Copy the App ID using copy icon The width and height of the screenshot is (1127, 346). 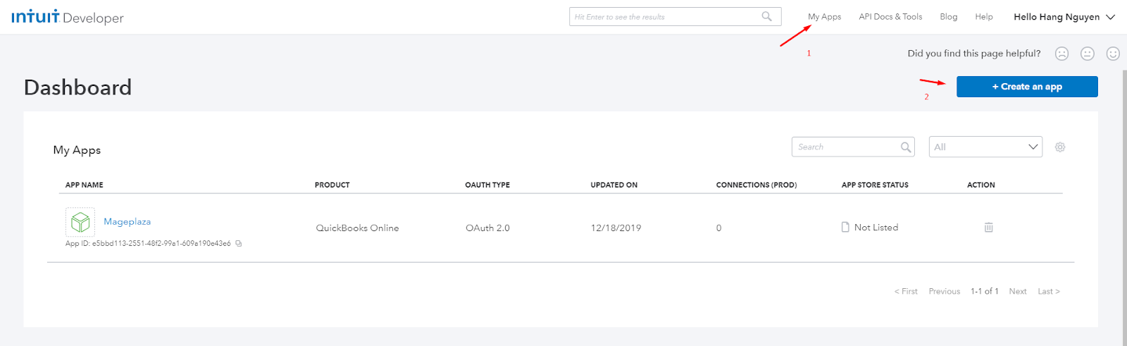click(x=239, y=244)
